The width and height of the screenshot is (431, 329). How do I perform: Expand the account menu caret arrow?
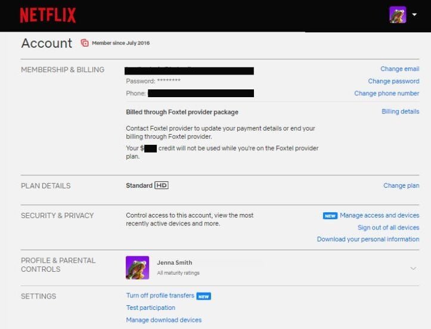click(x=414, y=15)
